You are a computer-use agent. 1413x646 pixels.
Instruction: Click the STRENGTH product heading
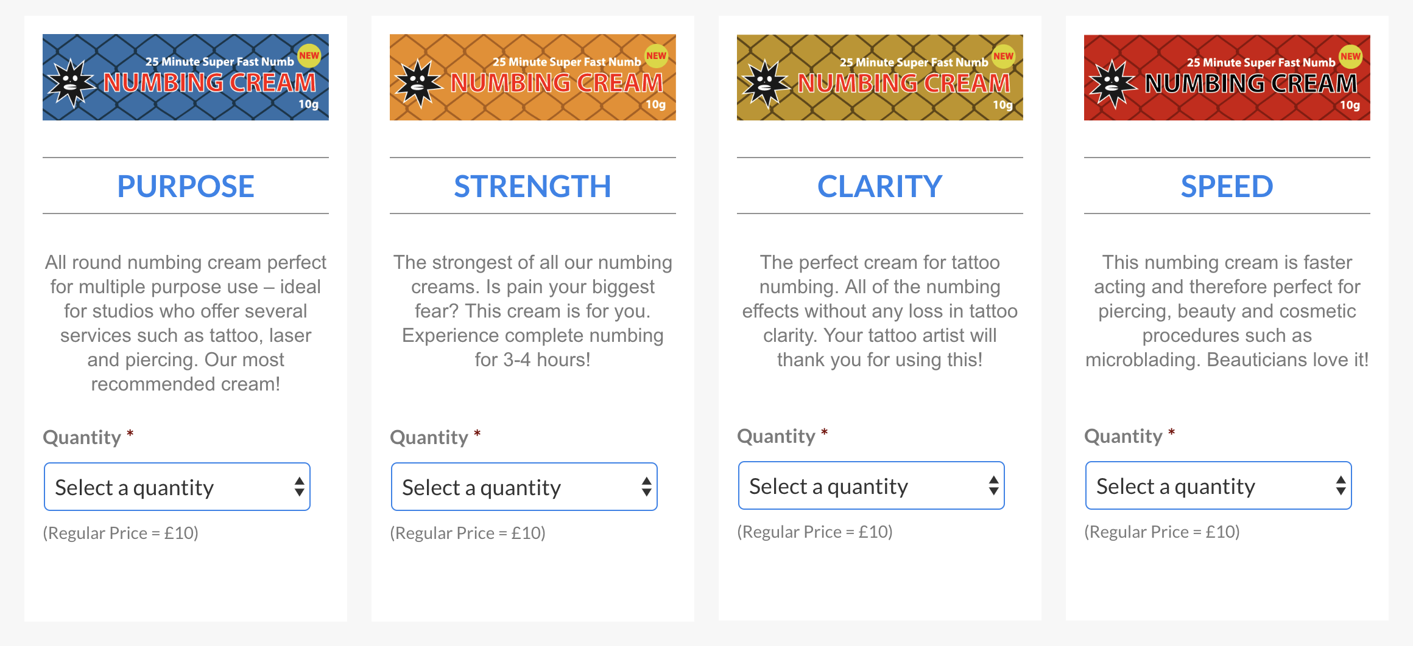coord(533,186)
